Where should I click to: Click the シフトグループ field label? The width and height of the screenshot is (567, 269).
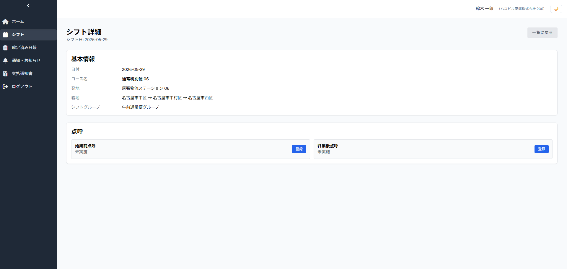[86, 107]
